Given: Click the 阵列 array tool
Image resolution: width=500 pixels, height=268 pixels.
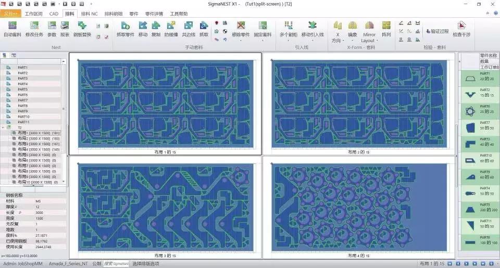Looking at the screenshot, I should tap(386, 29).
